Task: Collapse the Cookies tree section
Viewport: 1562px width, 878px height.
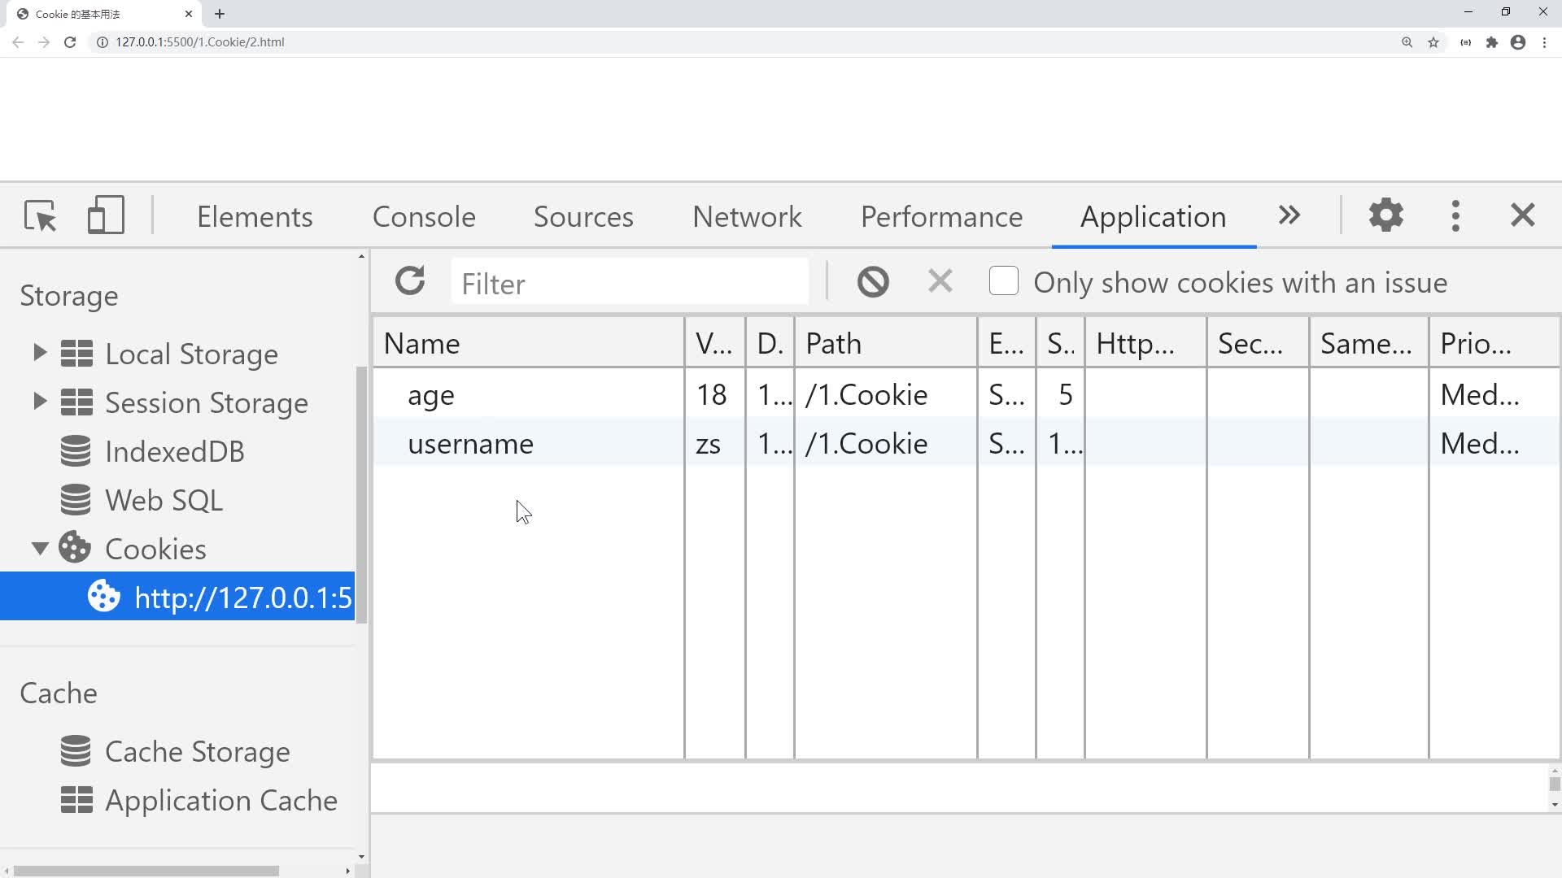Action: pyautogui.click(x=39, y=549)
